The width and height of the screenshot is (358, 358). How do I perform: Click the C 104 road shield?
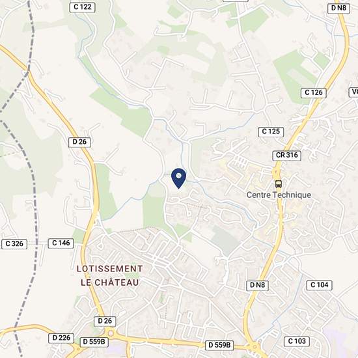[319, 285]
